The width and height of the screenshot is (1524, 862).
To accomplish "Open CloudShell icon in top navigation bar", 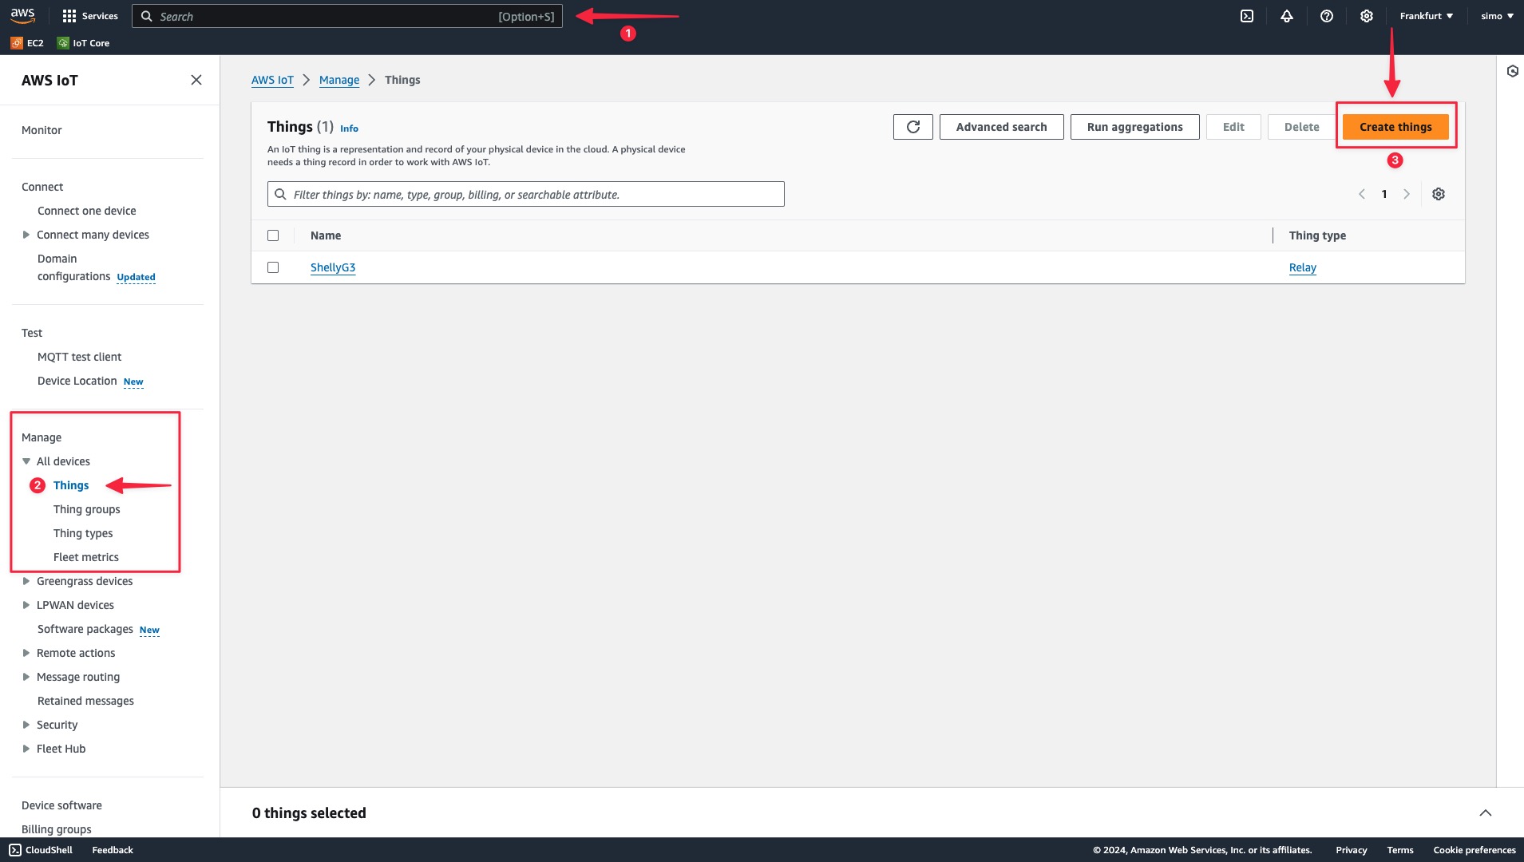I will pyautogui.click(x=1246, y=16).
